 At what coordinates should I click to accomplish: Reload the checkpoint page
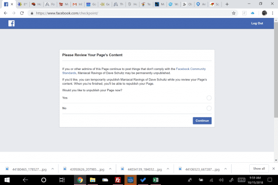coord(22,13)
